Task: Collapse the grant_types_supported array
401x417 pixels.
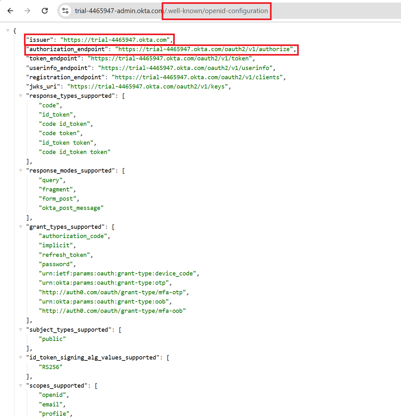Action: click(20, 227)
